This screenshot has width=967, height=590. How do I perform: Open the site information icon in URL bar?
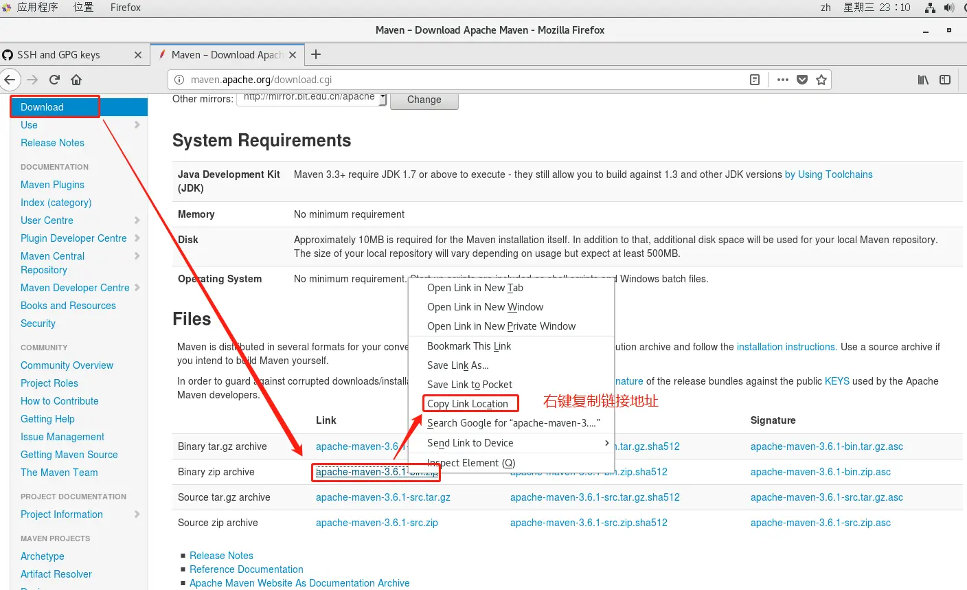pos(180,80)
